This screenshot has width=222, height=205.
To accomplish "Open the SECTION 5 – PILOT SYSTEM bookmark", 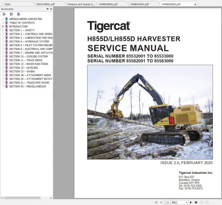I will pyautogui.click(x=31, y=45).
